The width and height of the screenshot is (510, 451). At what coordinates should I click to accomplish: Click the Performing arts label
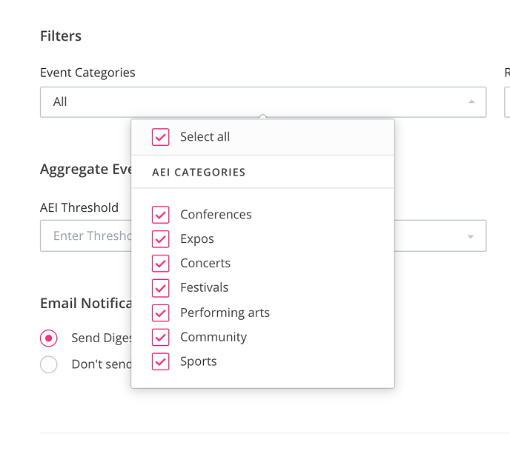tap(225, 313)
